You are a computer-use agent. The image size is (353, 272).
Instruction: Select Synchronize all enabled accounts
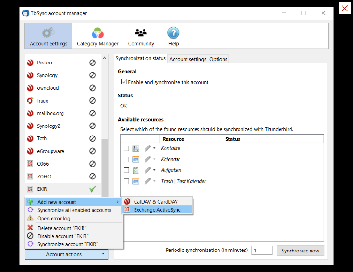click(73, 210)
